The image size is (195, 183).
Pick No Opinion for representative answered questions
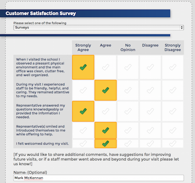point(128,111)
